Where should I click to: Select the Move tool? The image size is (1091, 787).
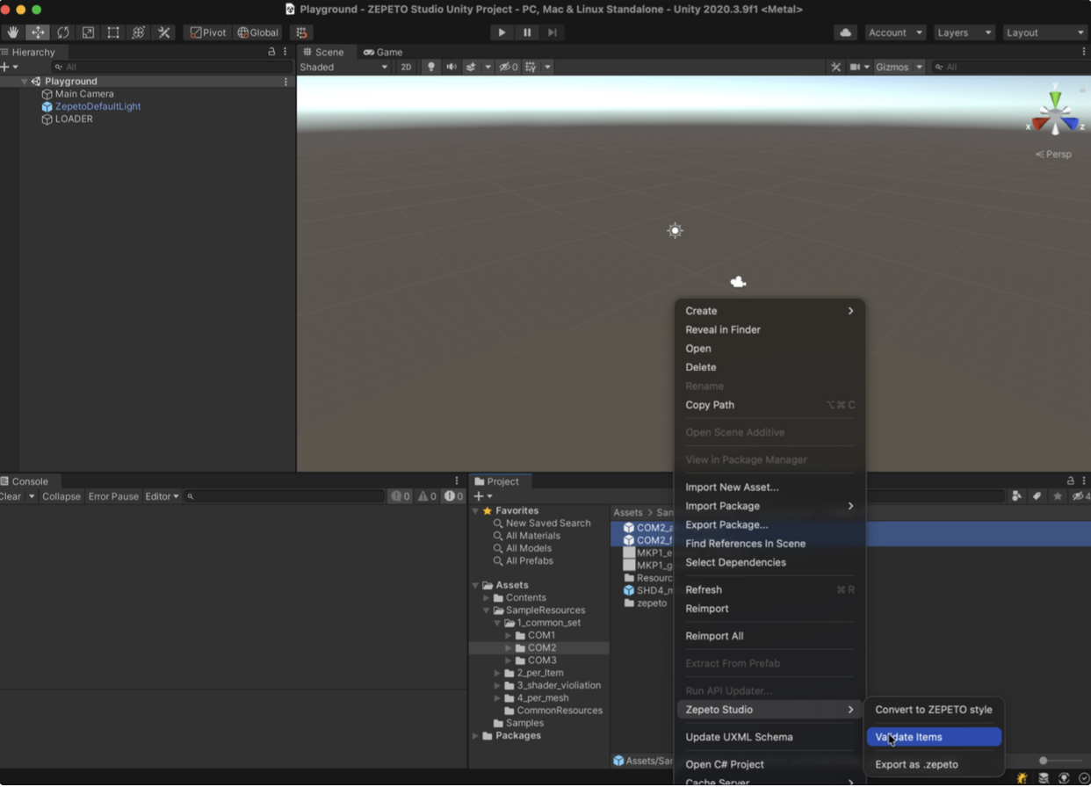(38, 32)
